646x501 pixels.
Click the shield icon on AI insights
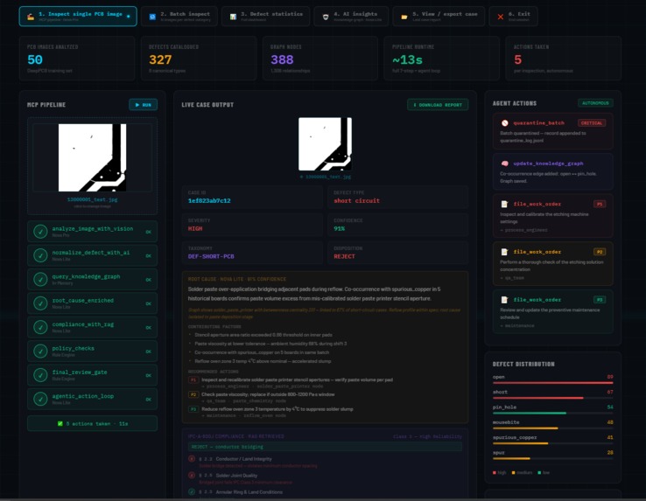326,17
